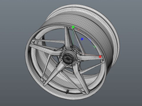142x106 pixels.
Task: Select the wheel's center hub cap
Action: point(68,59)
